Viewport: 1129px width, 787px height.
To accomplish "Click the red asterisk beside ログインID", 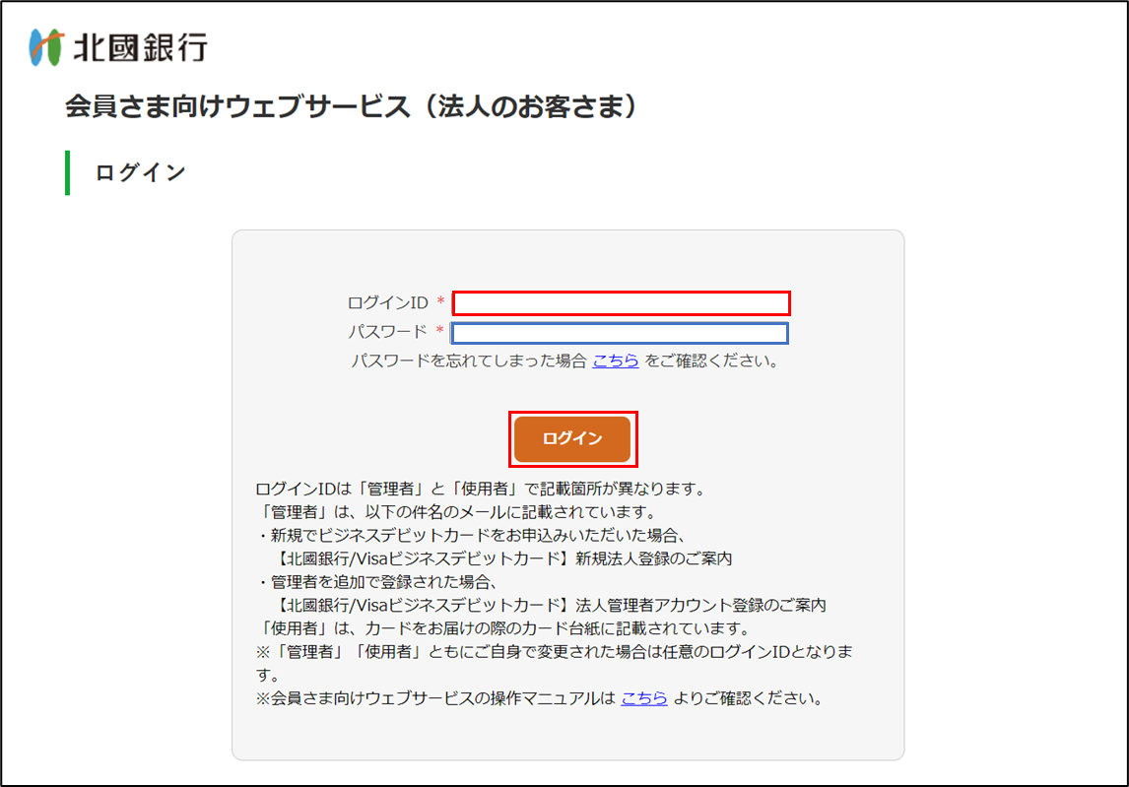I will (x=440, y=303).
